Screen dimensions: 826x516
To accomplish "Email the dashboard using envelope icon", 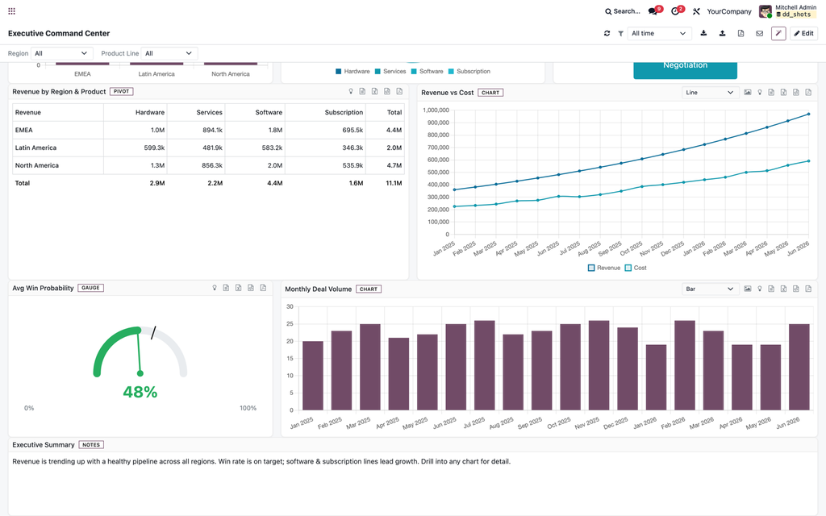I will (x=760, y=33).
